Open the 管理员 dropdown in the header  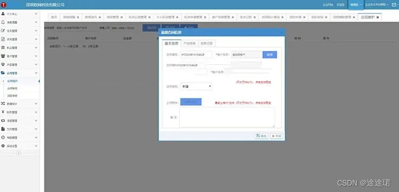[356, 5]
